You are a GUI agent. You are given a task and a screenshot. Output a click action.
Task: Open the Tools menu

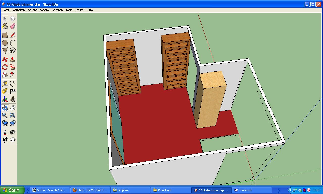69,10
